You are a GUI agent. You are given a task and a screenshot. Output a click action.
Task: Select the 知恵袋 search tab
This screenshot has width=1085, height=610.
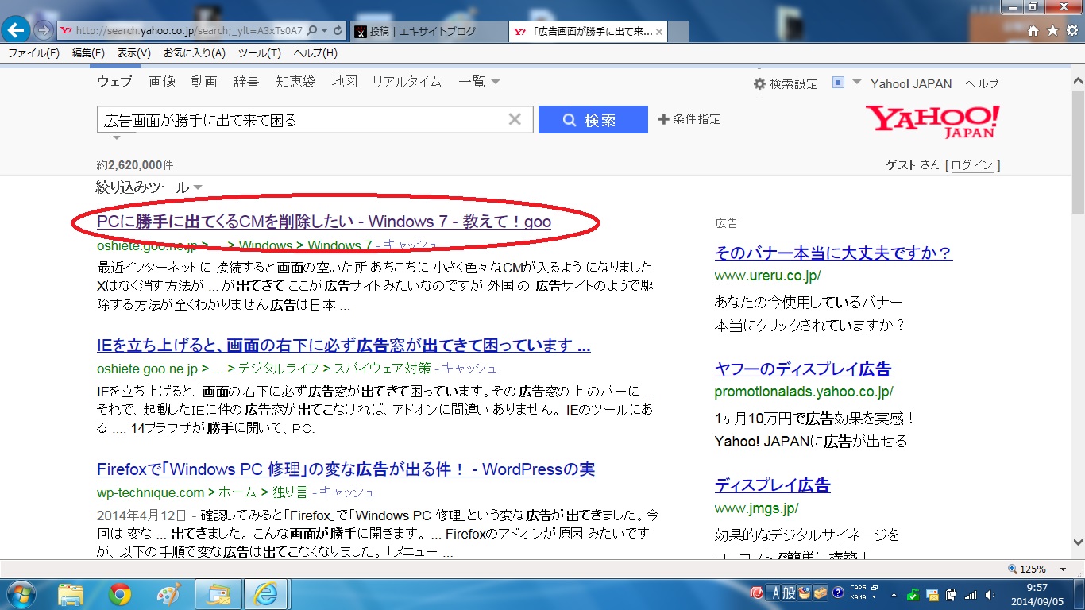coord(295,82)
